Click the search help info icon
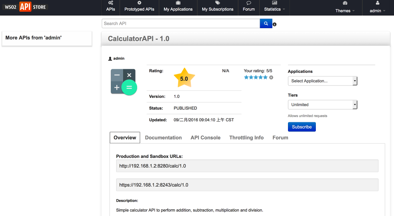 point(275,24)
